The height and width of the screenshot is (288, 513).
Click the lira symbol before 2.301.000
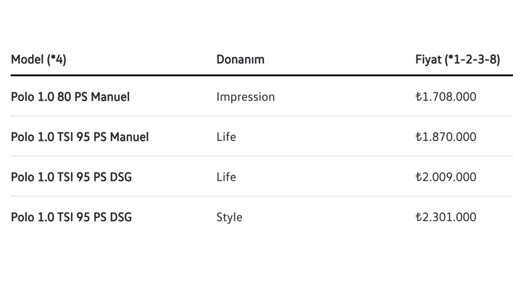[418, 217]
